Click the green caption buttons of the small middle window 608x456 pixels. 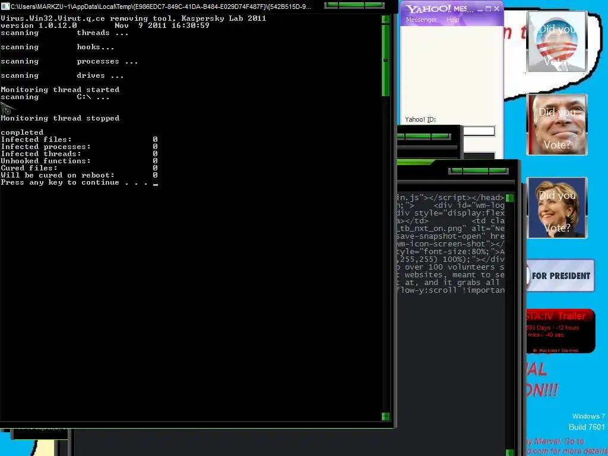[x=424, y=136]
